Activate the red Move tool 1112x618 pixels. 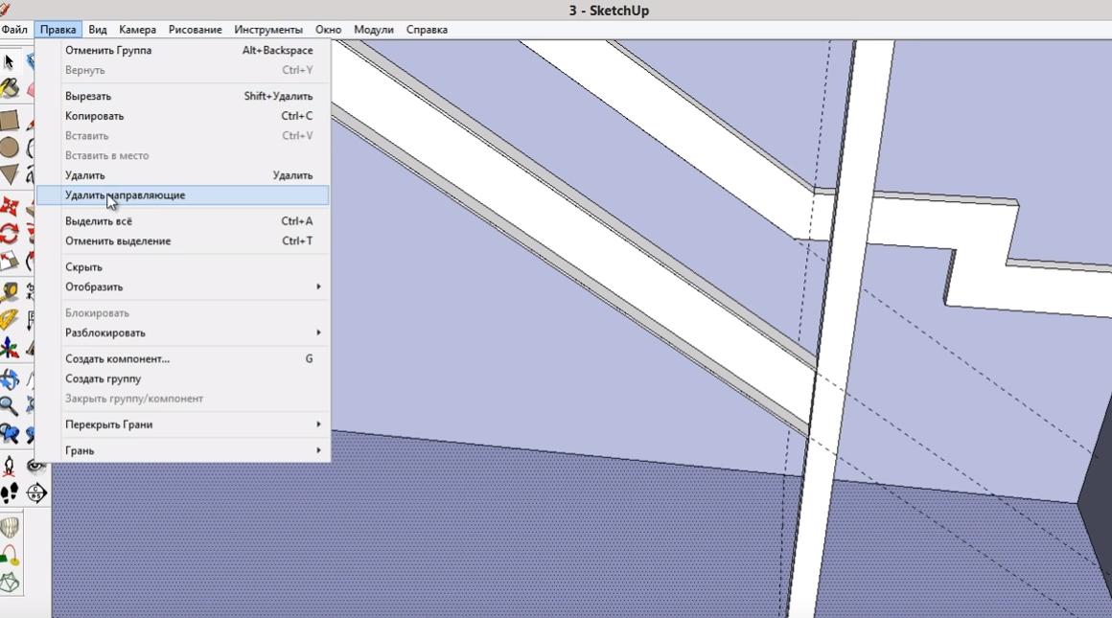point(10,207)
